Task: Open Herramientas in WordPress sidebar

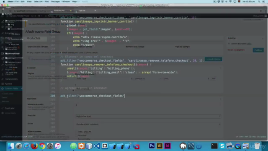Action: point(11,79)
